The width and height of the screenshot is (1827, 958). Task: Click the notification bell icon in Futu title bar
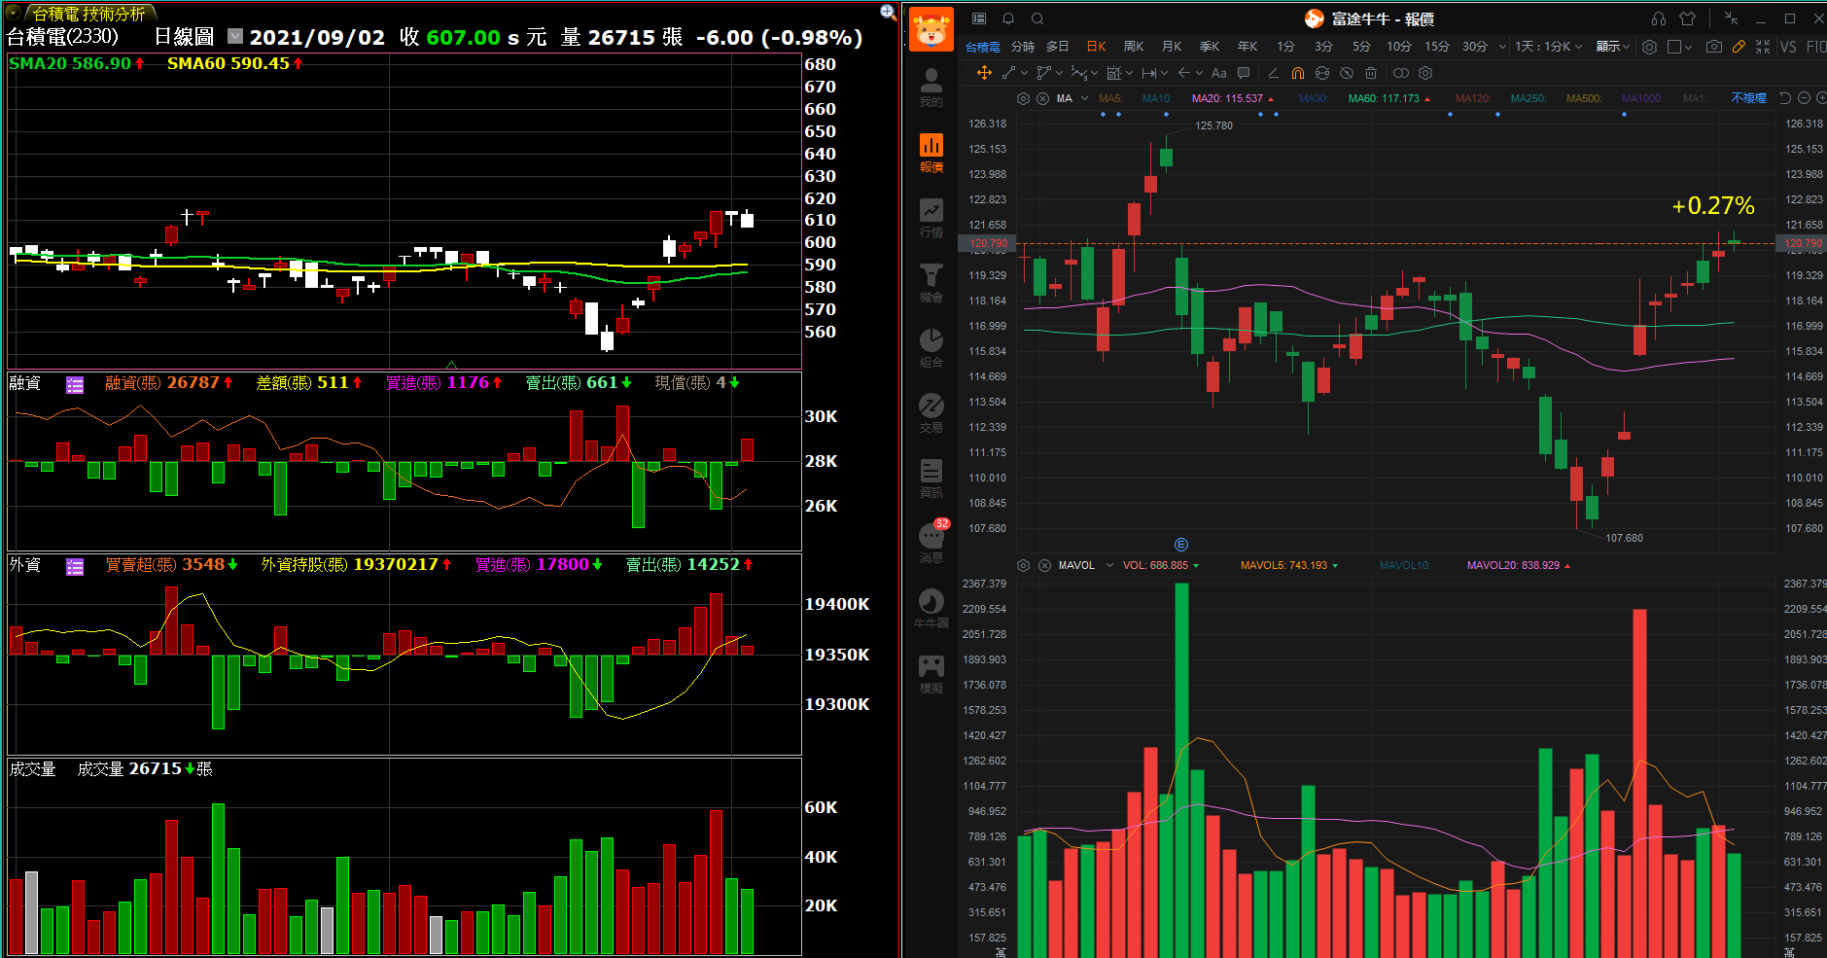pyautogui.click(x=1008, y=18)
